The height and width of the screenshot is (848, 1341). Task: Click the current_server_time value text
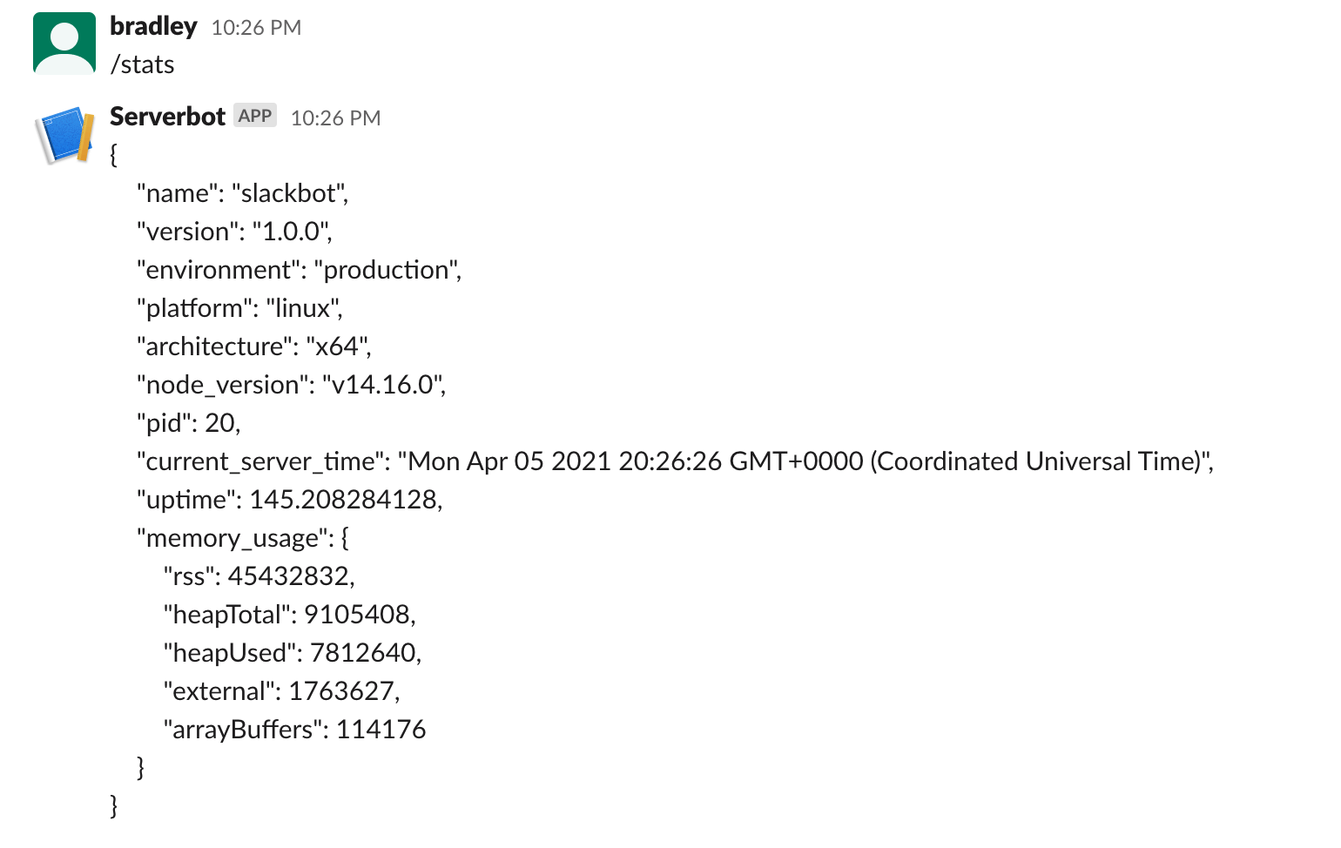pyautogui.click(x=805, y=461)
